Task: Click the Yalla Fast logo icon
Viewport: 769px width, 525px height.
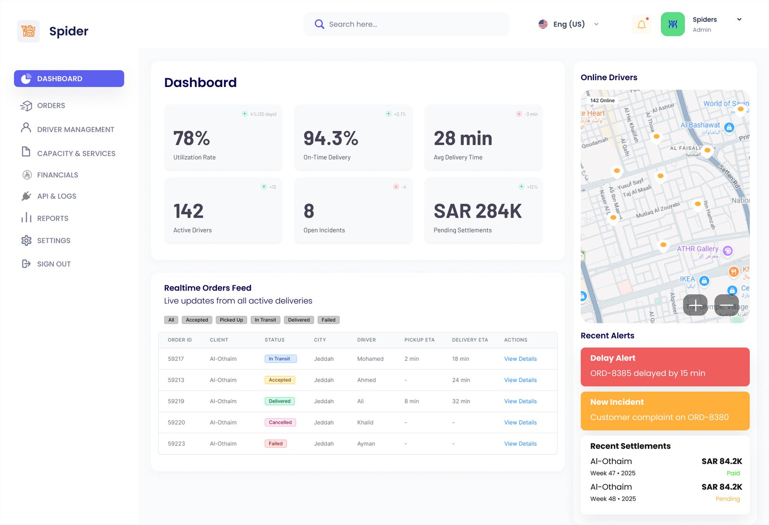Action: click(28, 31)
